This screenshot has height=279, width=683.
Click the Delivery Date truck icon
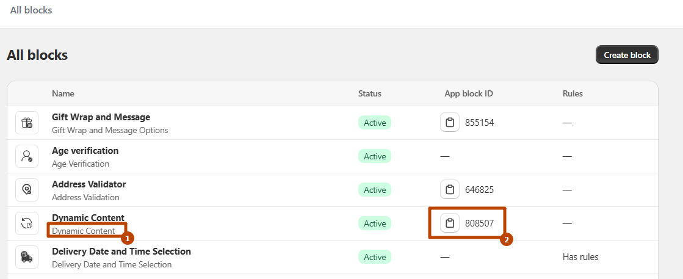tap(27, 257)
